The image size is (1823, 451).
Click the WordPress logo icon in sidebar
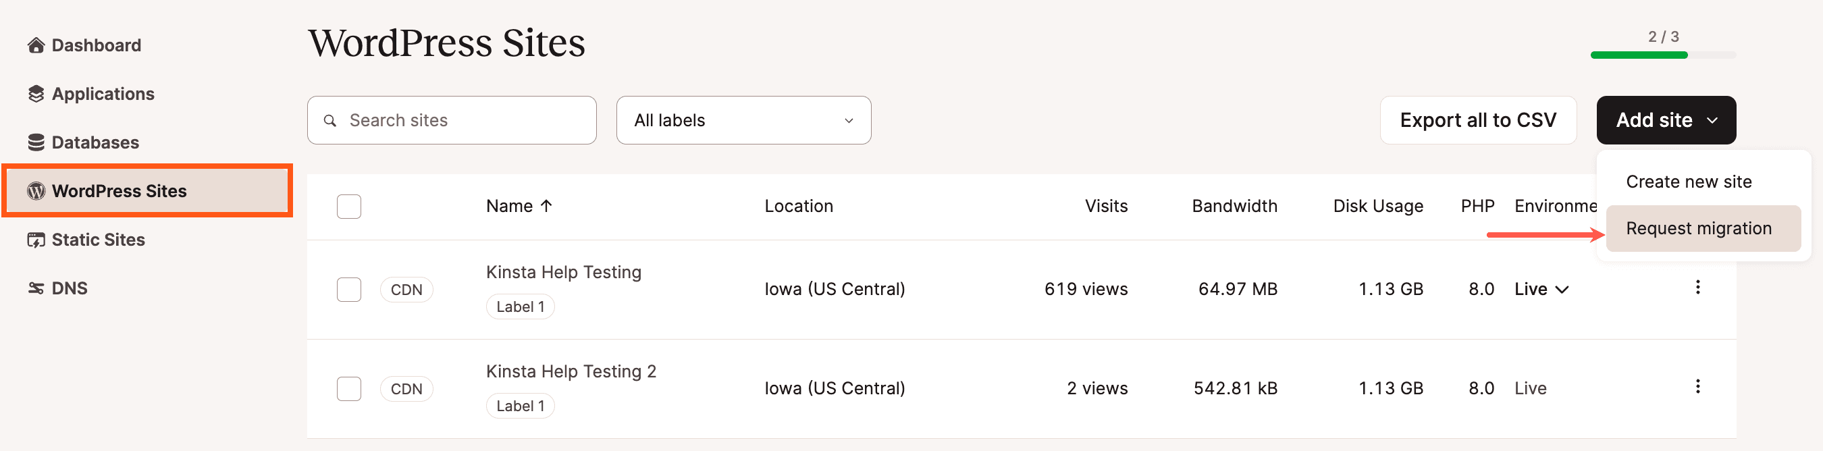click(36, 191)
